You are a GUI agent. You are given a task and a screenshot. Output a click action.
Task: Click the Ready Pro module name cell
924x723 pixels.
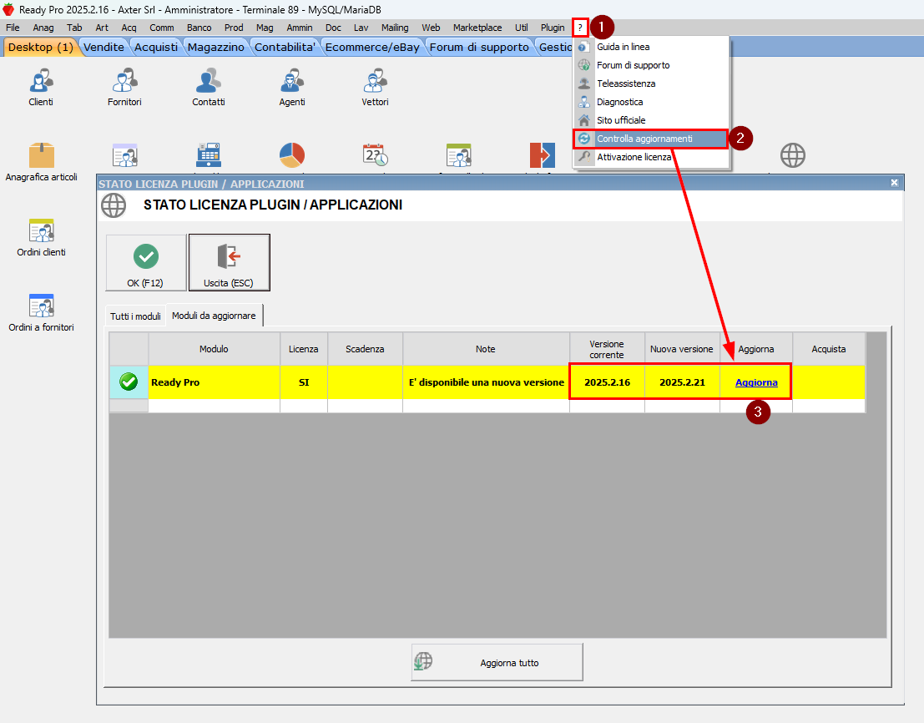[x=214, y=382]
